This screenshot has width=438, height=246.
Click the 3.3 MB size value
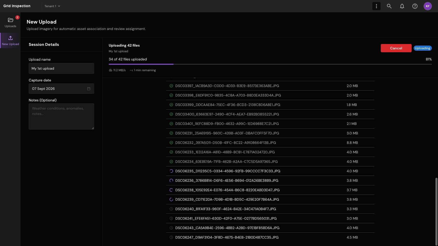(x=352, y=209)
